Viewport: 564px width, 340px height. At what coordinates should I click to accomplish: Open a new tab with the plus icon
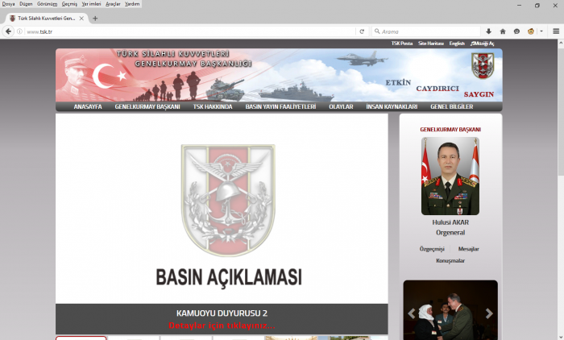[x=95, y=19]
